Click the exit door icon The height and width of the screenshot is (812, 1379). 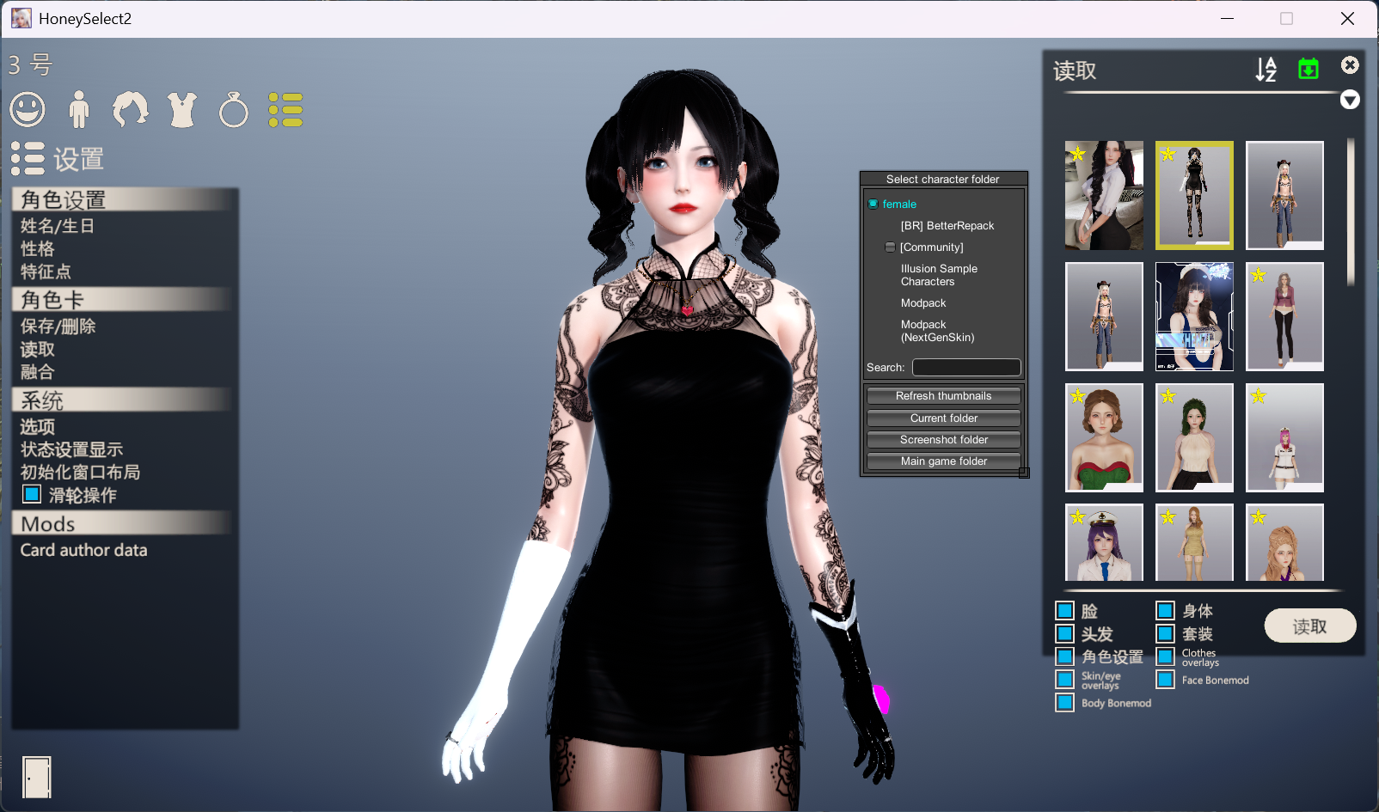(x=37, y=777)
